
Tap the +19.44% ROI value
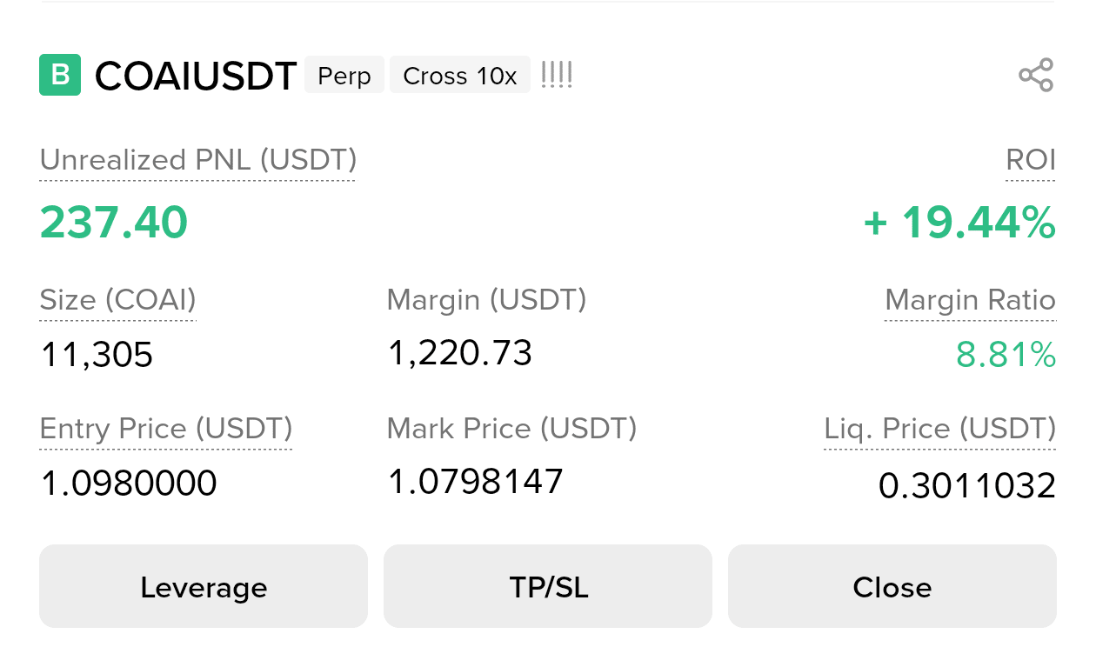tap(959, 223)
